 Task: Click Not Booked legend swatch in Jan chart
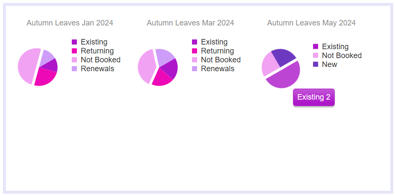point(74,60)
